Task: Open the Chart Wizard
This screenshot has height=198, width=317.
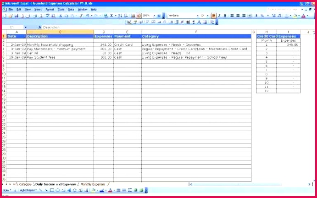Action: coord(133,16)
